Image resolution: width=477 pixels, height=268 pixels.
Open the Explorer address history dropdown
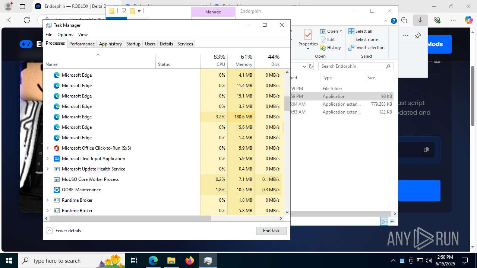(304, 66)
